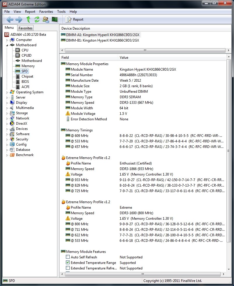Sort by the Value column header
234x286 pixels.
tap(172, 58)
